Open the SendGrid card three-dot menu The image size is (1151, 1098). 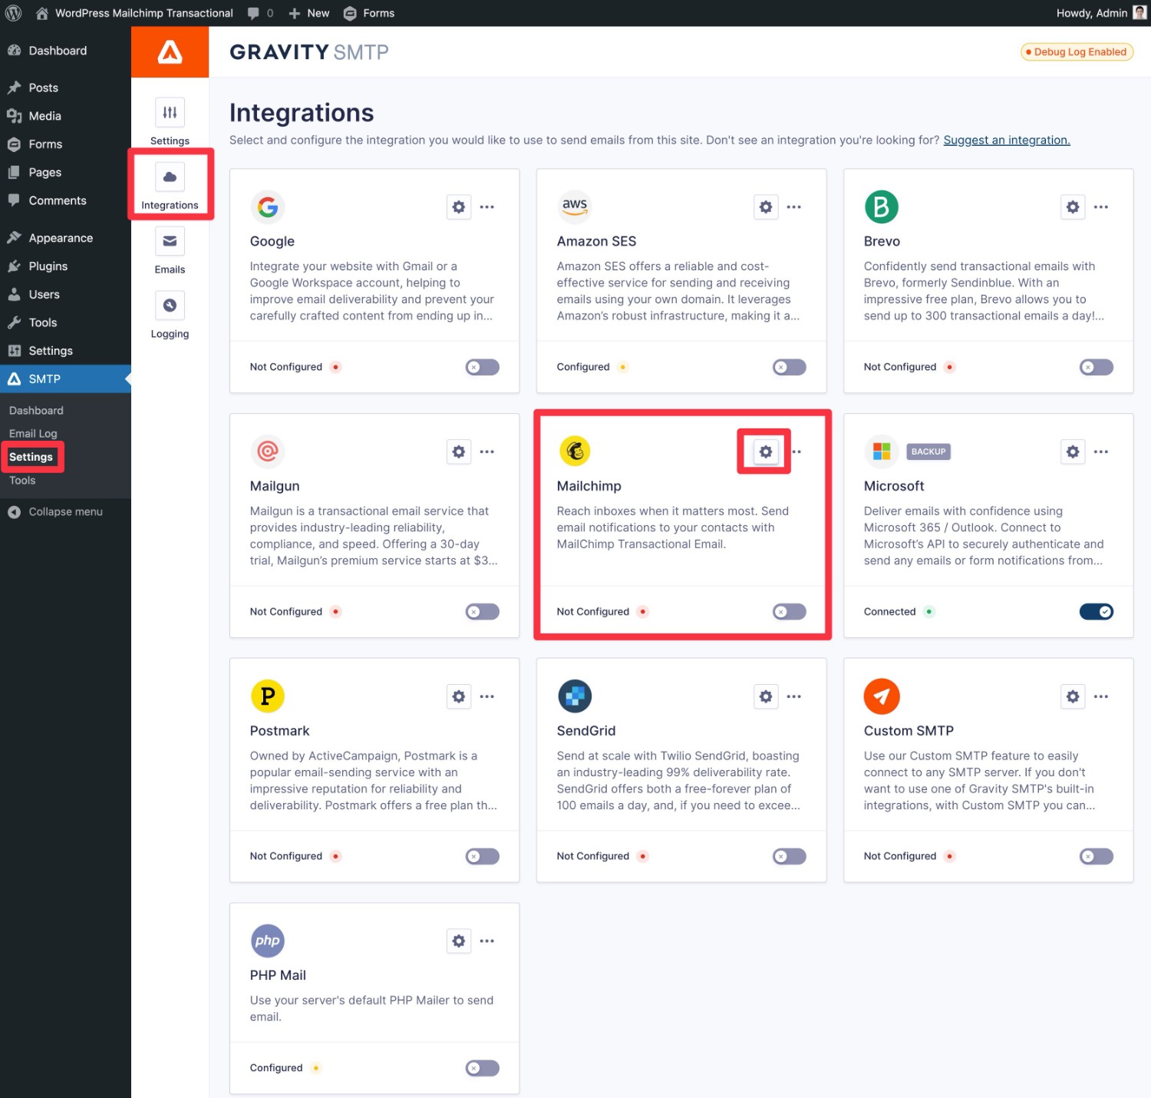794,696
